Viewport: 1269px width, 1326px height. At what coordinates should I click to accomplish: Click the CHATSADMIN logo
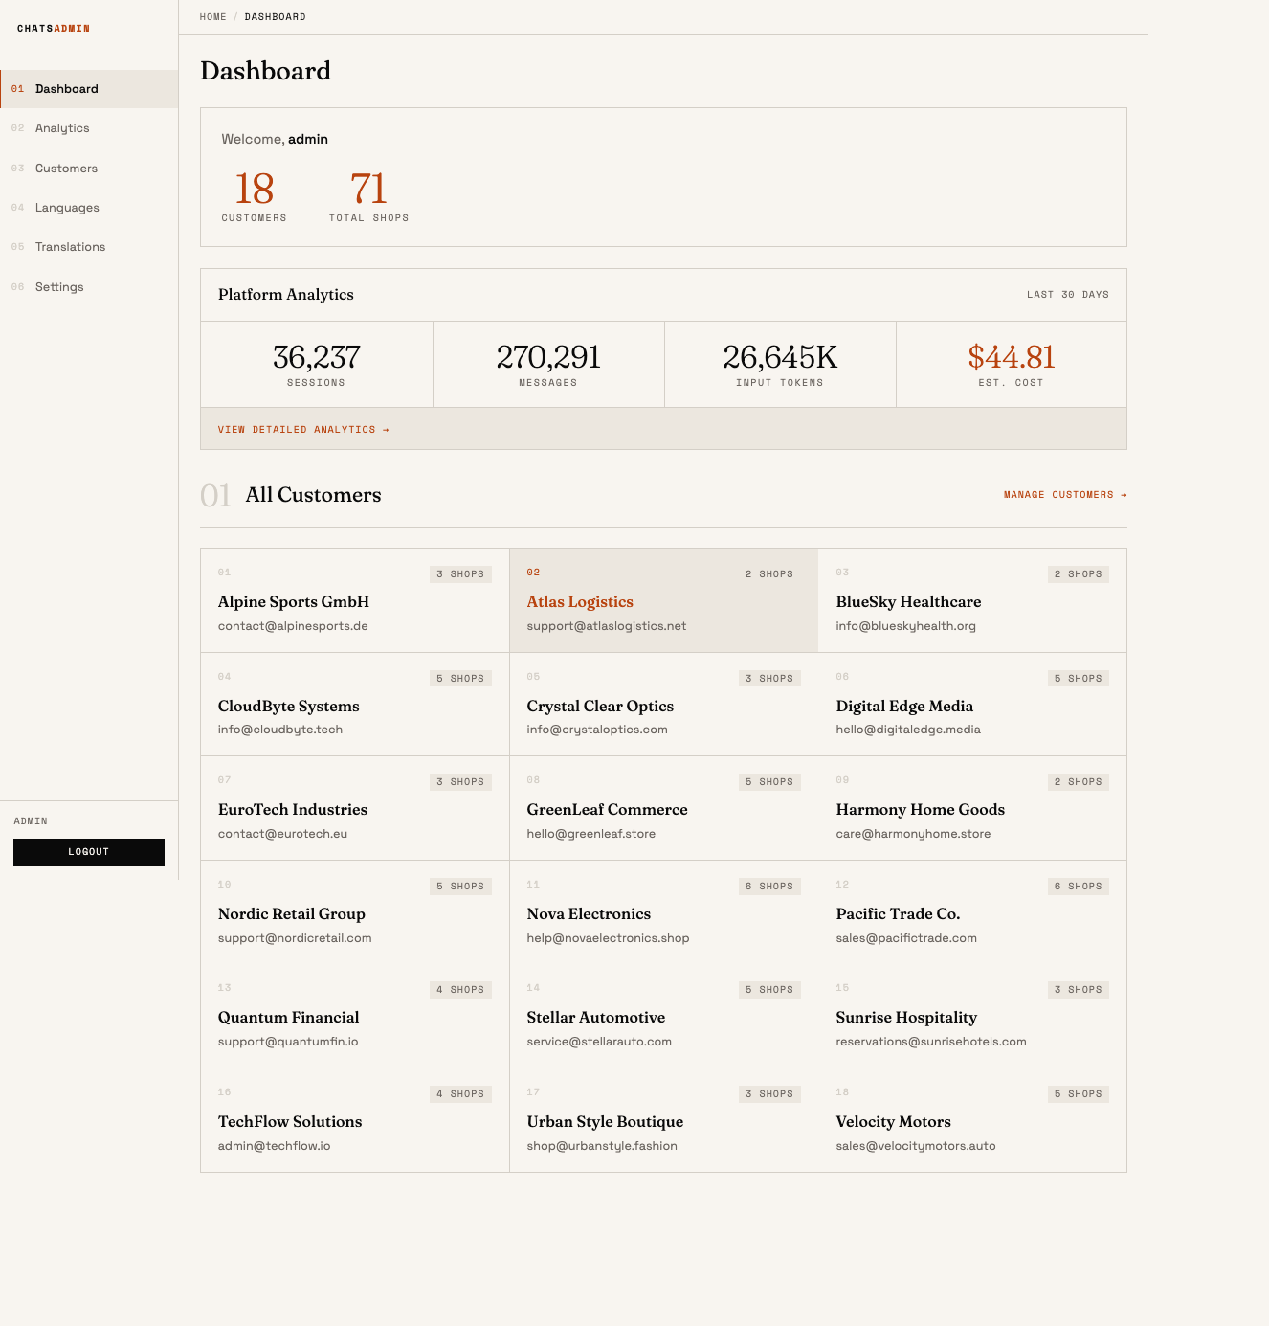[54, 28]
